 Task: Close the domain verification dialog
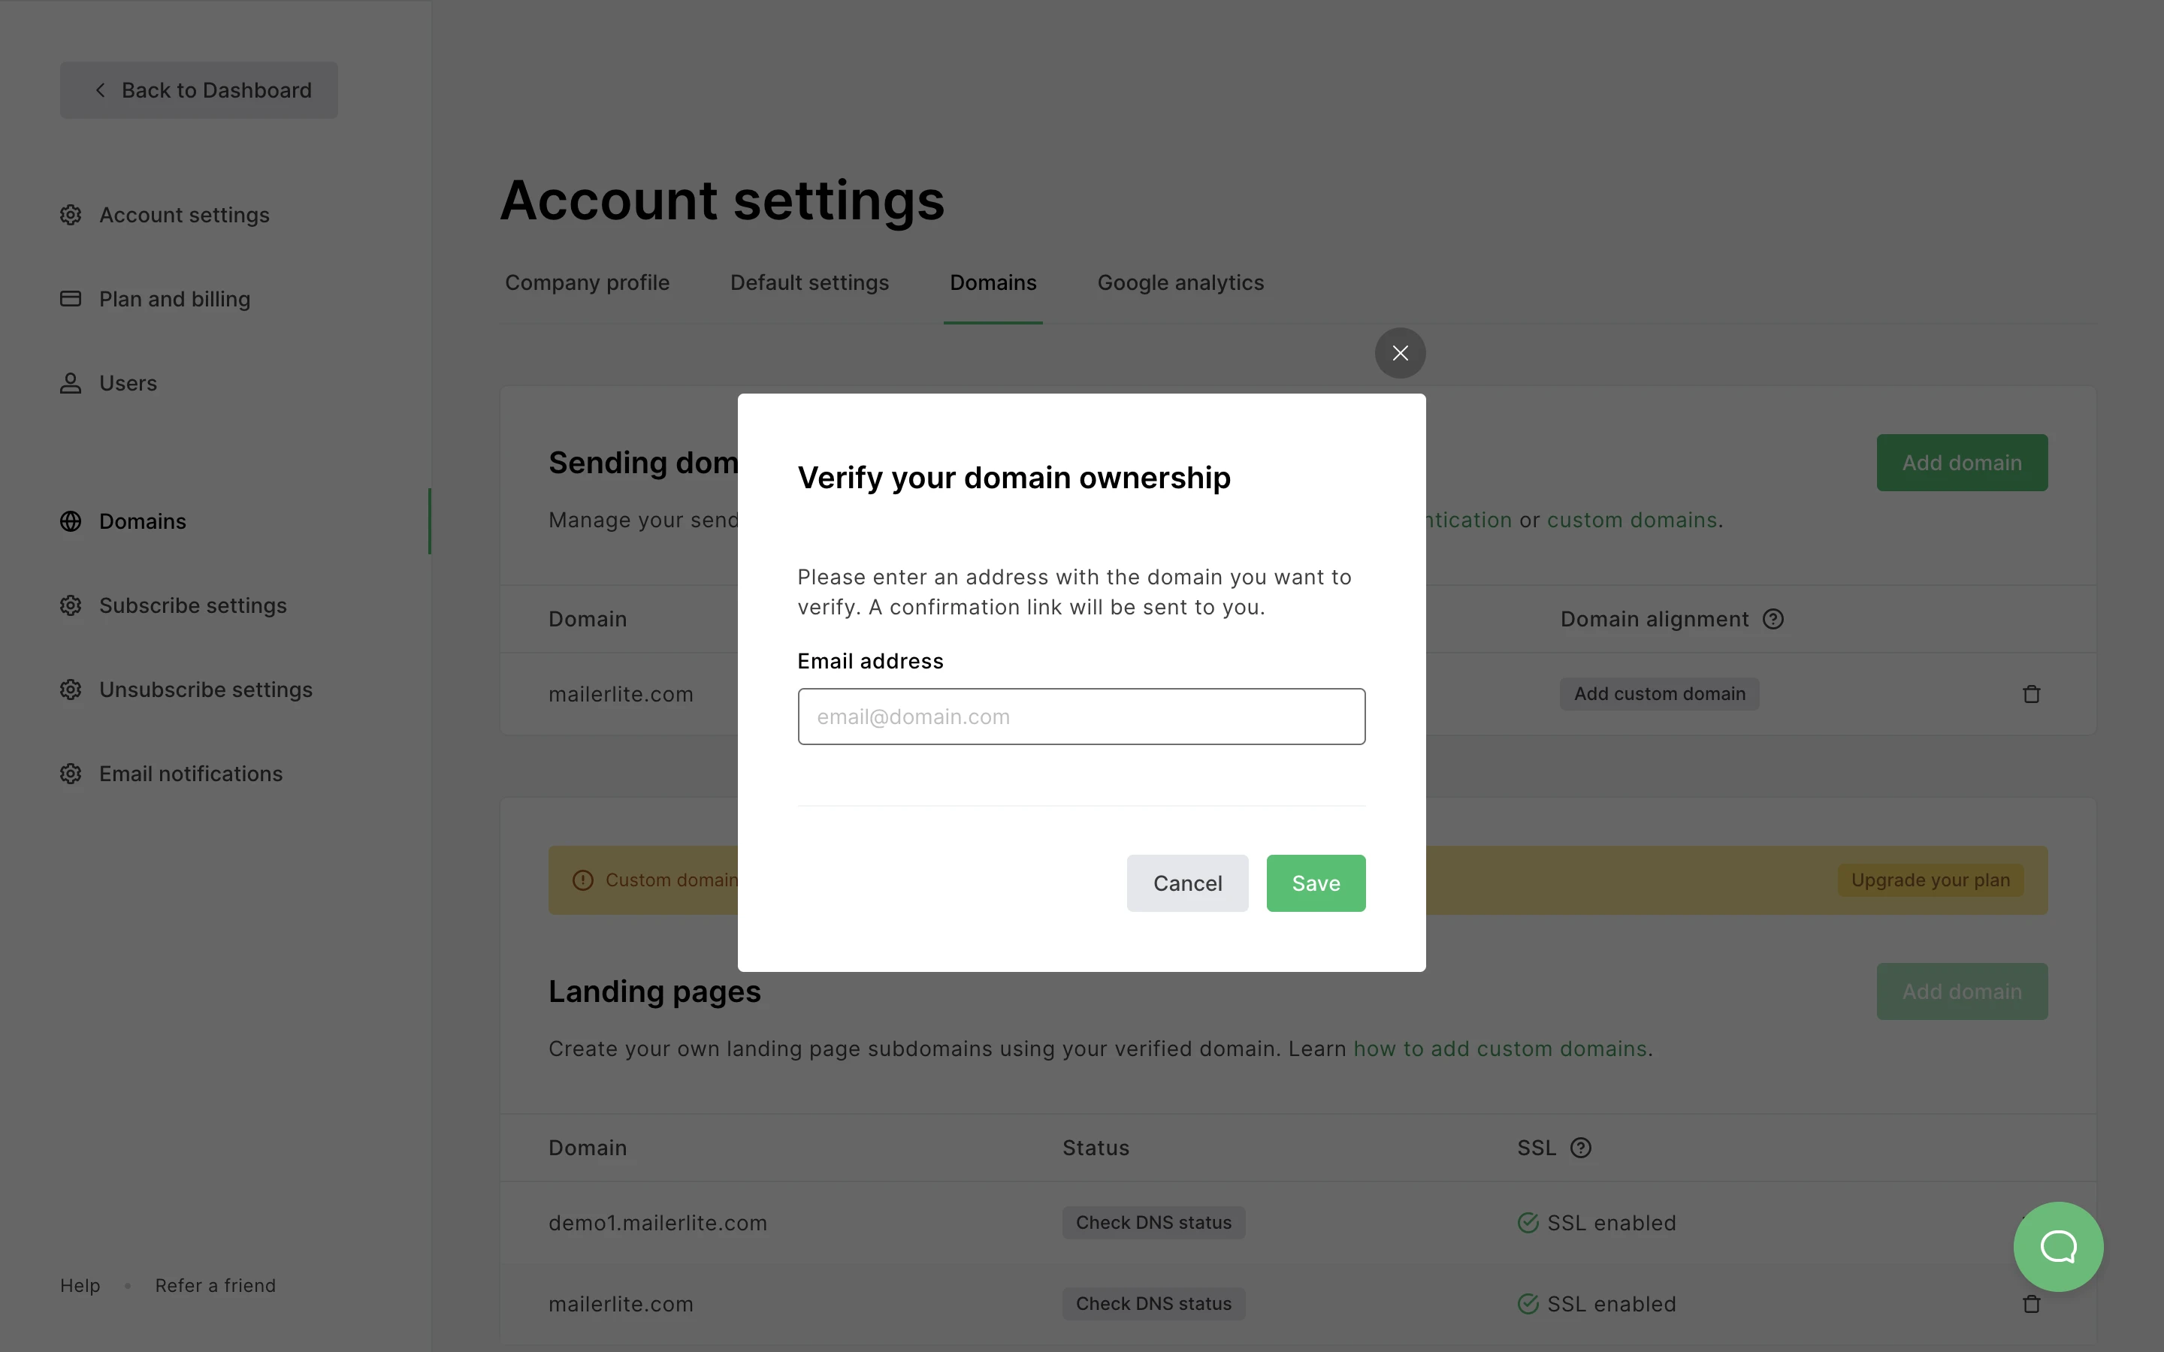coord(1399,353)
